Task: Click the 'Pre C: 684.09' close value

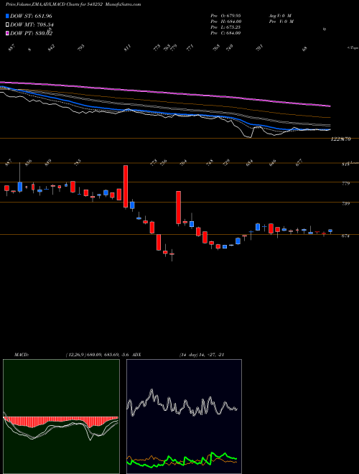Action: point(225,33)
